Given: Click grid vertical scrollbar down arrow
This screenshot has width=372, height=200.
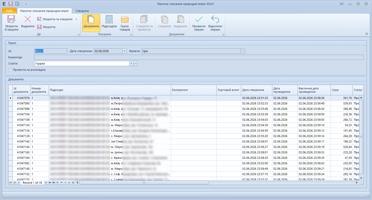Looking at the screenshot, I should pos(361,178).
